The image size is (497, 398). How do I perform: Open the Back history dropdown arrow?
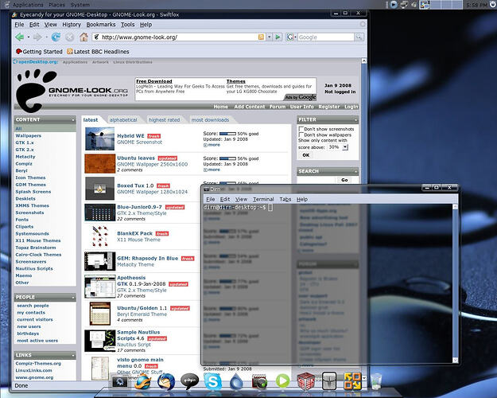point(28,37)
